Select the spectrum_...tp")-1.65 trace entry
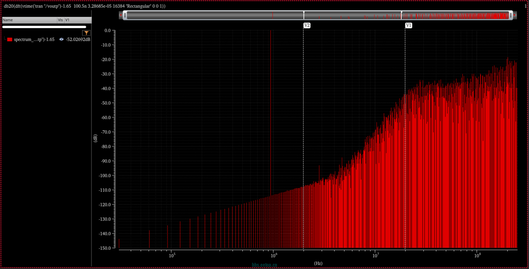 [x=34, y=40]
